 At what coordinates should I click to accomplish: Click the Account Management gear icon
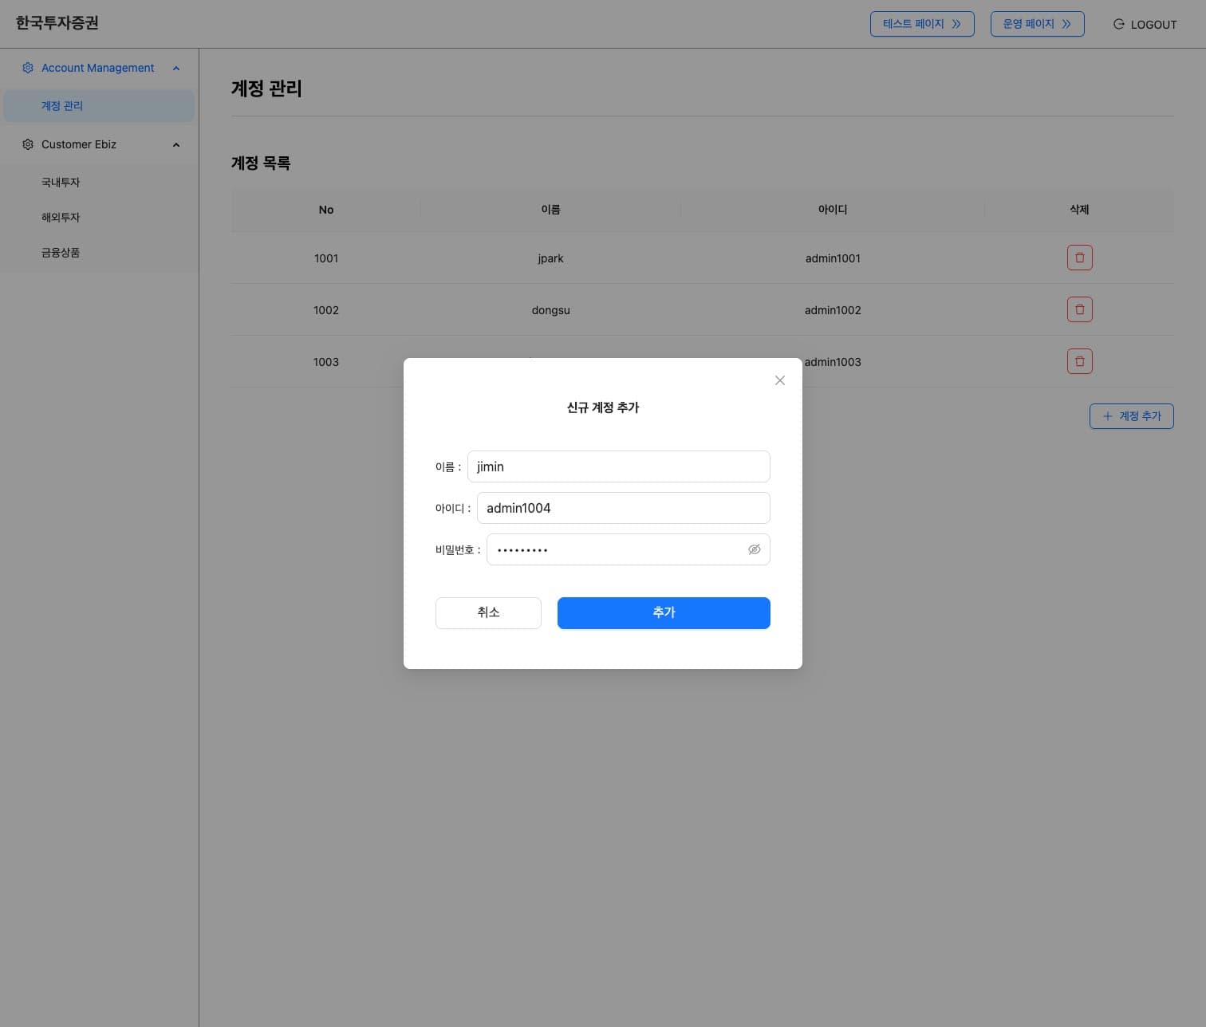[x=28, y=68]
